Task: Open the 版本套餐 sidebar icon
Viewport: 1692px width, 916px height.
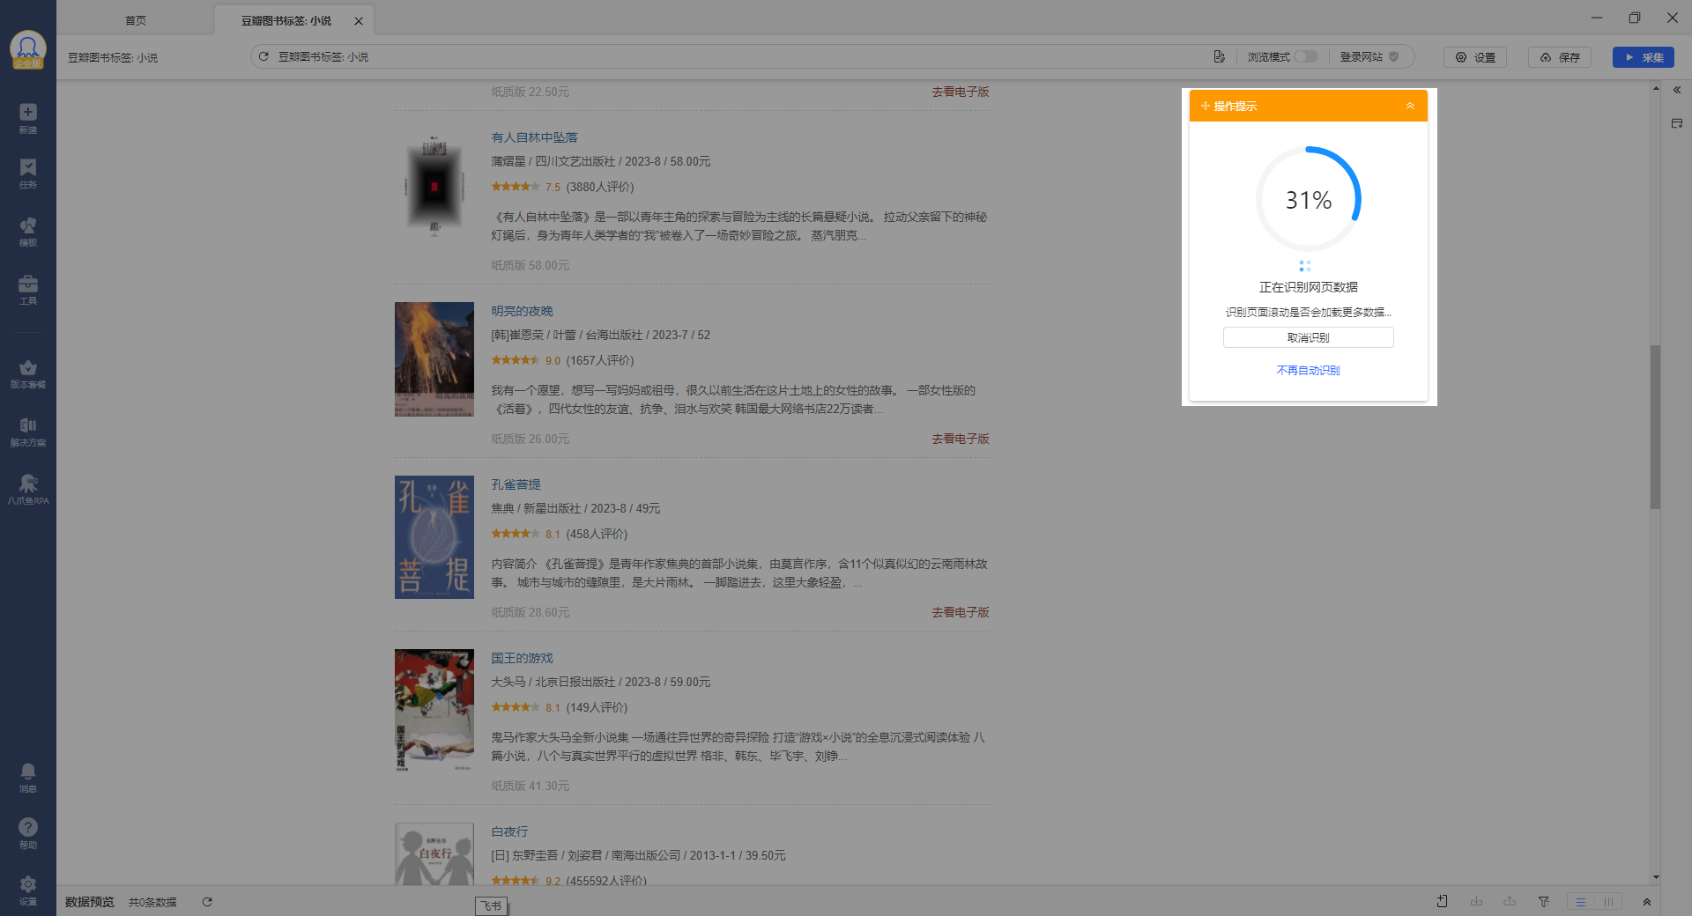Action: [x=28, y=373]
